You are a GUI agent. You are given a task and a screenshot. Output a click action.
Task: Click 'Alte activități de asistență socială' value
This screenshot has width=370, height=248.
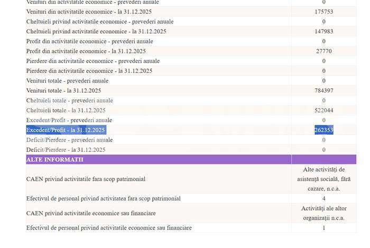pyautogui.click(x=323, y=179)
